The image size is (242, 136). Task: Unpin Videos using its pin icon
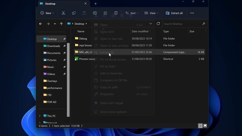(64, 74)
